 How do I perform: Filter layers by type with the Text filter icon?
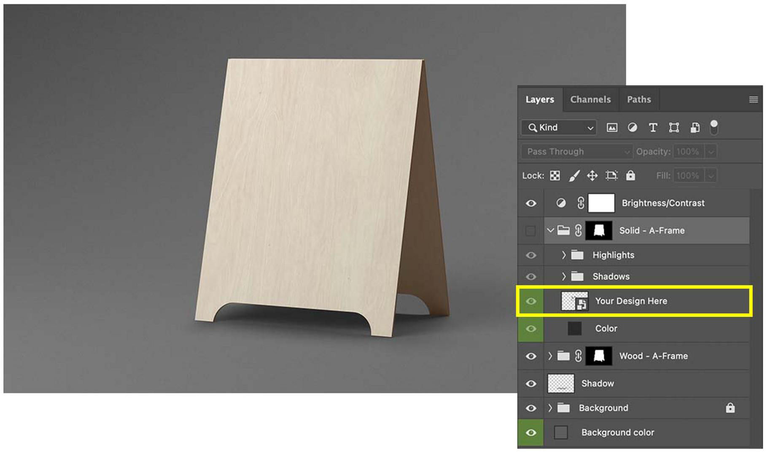[x=653, y=128]
